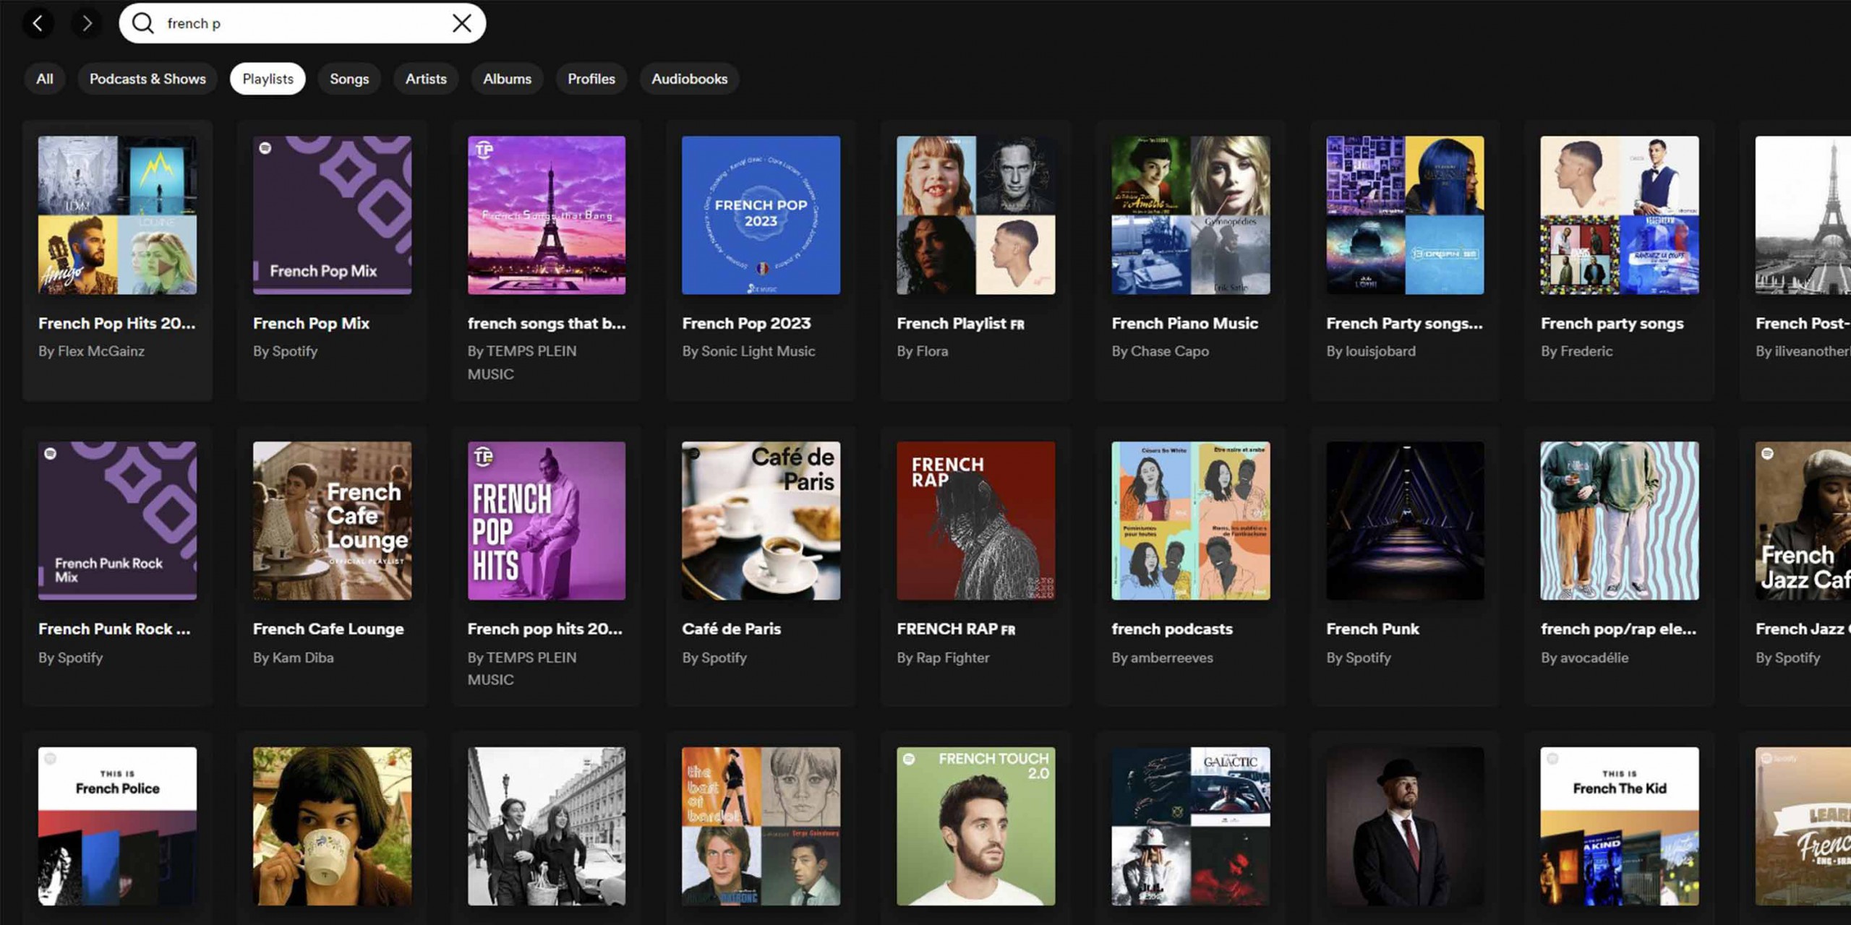Open the French Cafe Lounge cover
The image size is (1851, 925).
332,521
